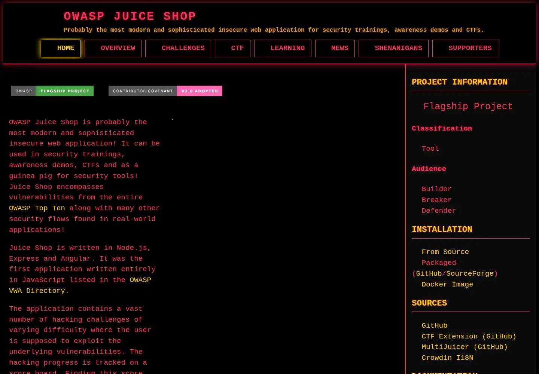The width and height of the screenshot is (539, 374).
Task: Click the PROJECT INFORMATION heading
Action: (x=459, y=82)
